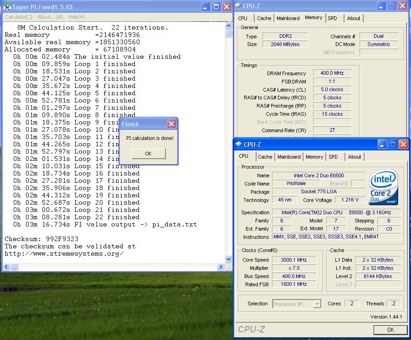The height and width of the screenshot is (340, 411).
Task: Click the Super PI vertical scrollbar thumb
Action: pyautogui.click(x=229, y=33)
